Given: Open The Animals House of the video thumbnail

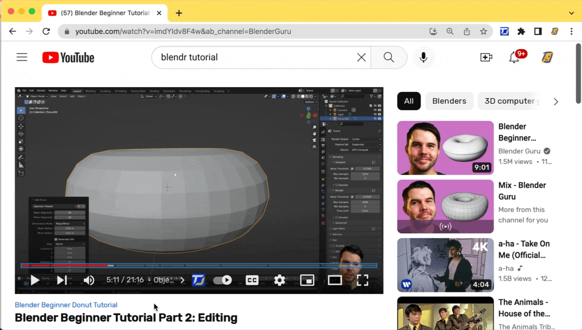Looking at the screenshot, I should (445, 313).
